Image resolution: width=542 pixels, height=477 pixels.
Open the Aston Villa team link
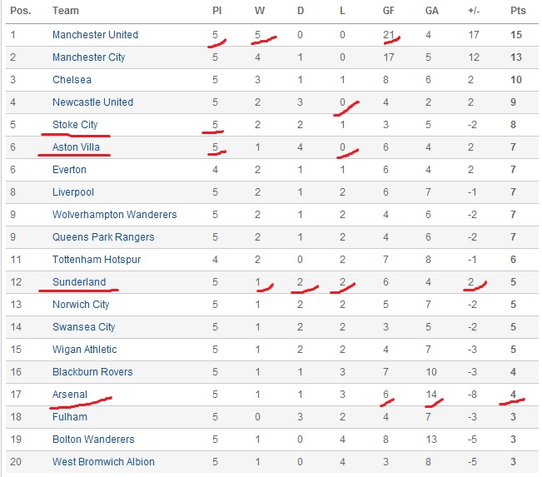tap(76, 147)
